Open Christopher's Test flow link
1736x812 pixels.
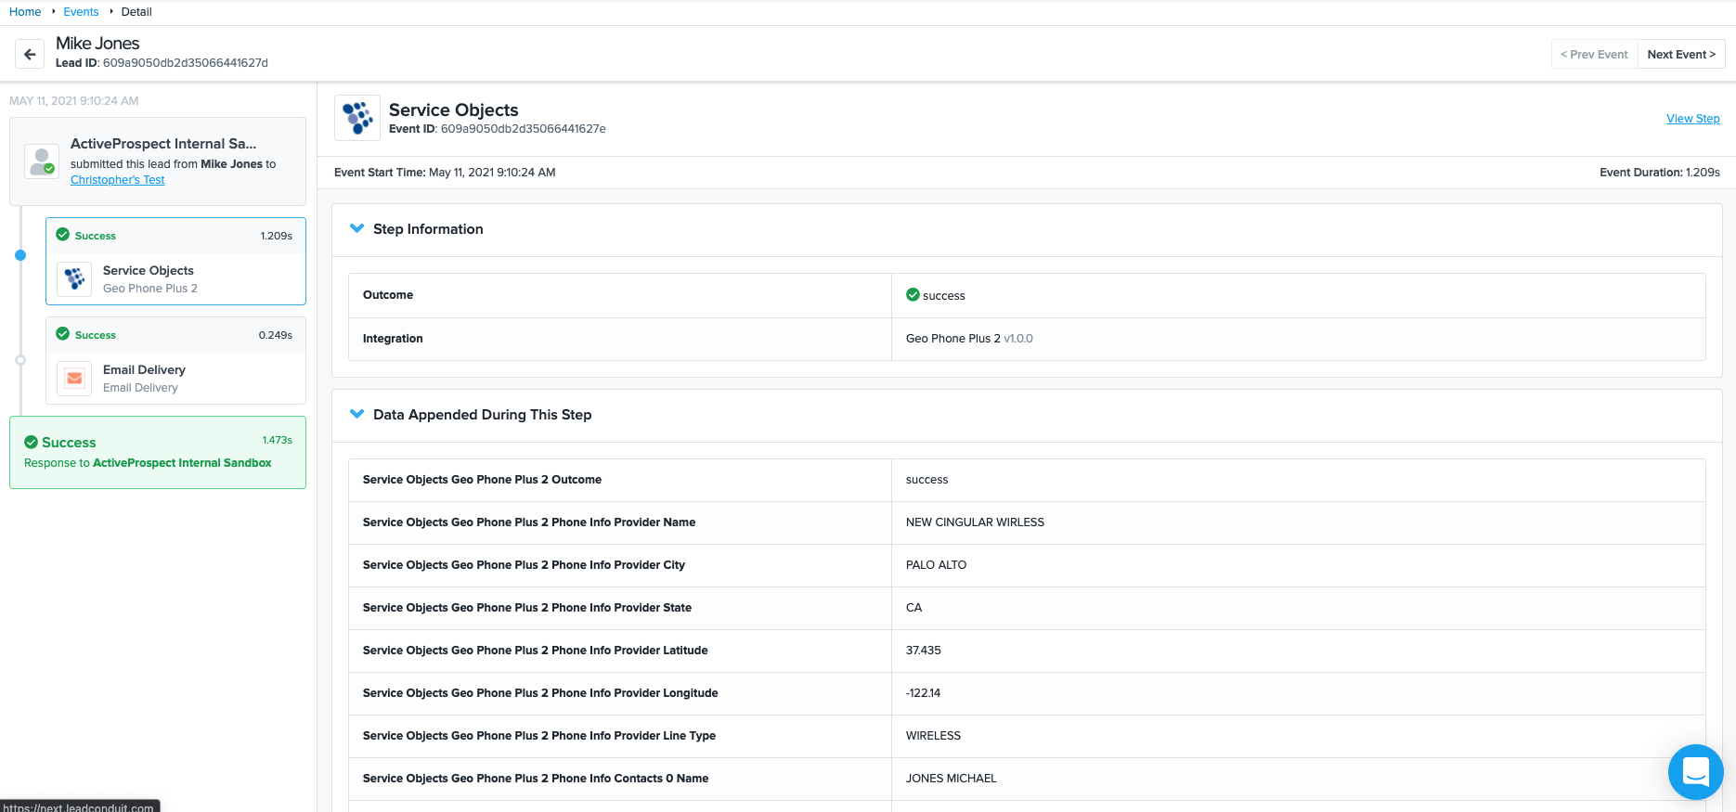[117, 180]
